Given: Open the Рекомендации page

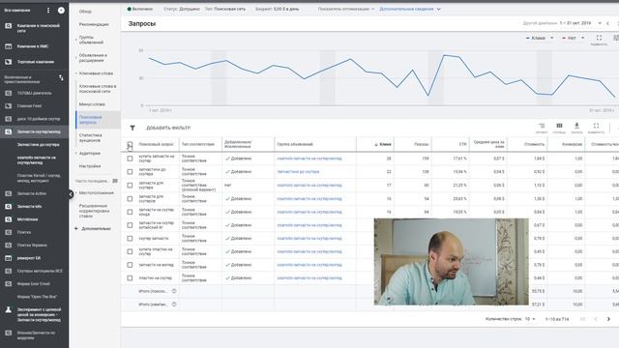Looking at the screenshot, I should (x=94, y=24).
